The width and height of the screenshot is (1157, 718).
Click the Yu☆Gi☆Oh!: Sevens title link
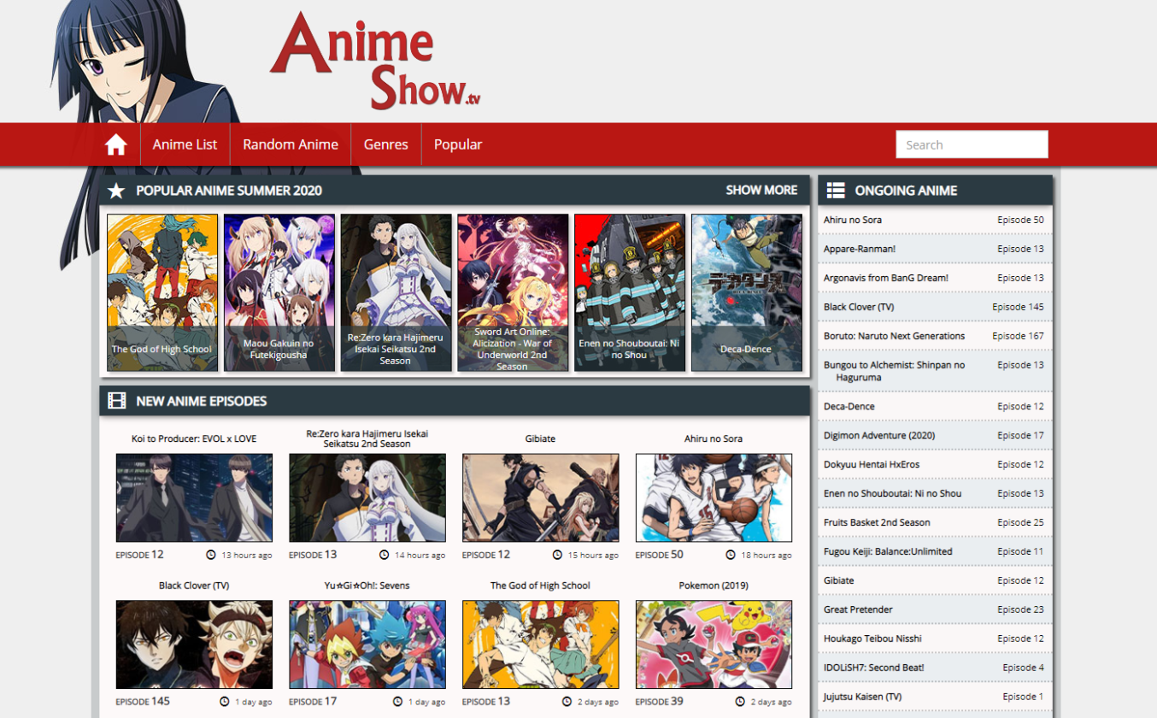point(367,586)
